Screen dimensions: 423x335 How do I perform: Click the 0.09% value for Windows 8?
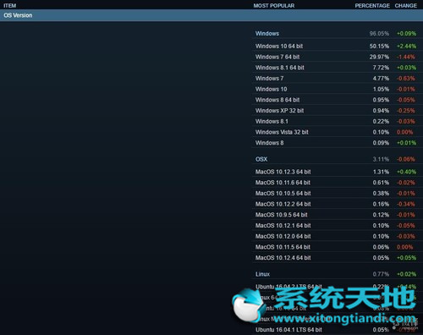[x=381, y=142]
